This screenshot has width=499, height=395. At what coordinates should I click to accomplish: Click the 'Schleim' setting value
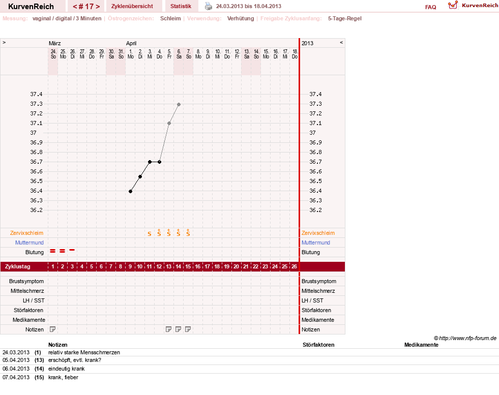[x=170, y=18]
